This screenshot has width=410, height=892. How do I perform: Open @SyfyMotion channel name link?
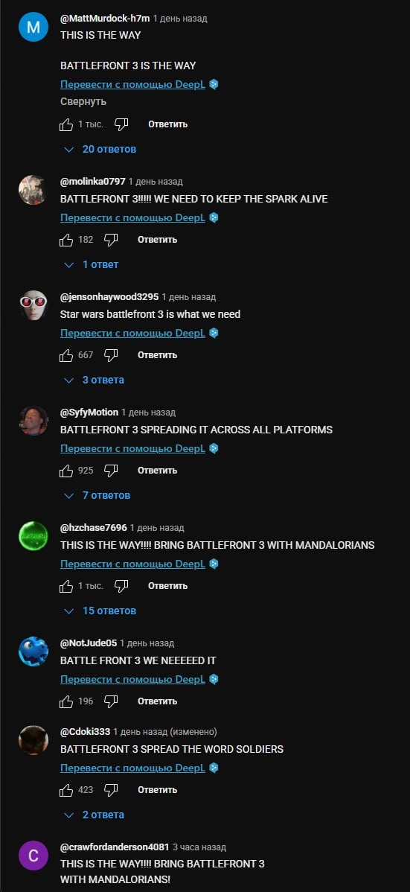coord(89,412)
